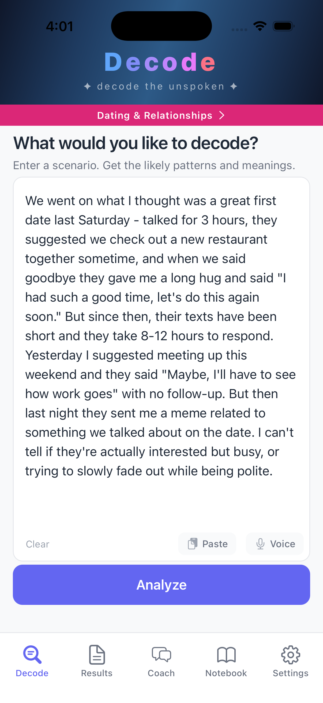Tap the Paste clipboard icon
This screenshot has height=703, width=323.
pos(193,544)
